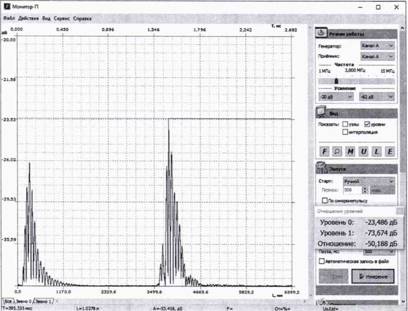Screen dimensions: 408x311
Task: Open the Сервис menu
Action: 62,19
